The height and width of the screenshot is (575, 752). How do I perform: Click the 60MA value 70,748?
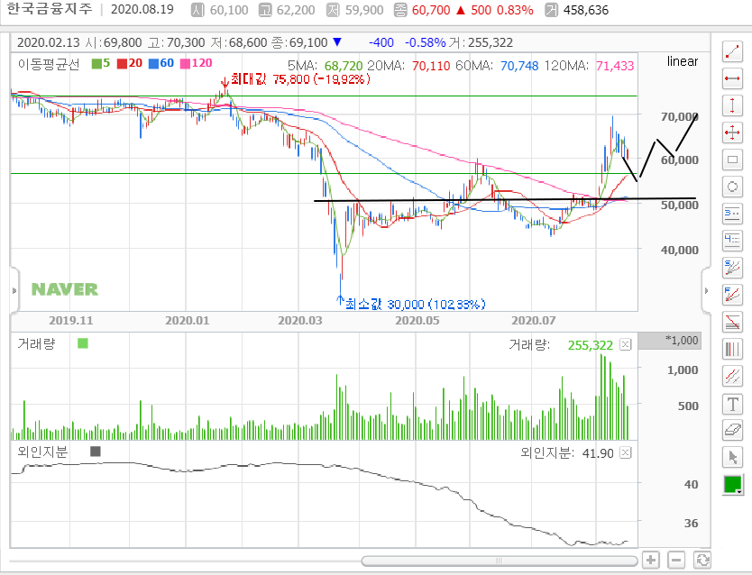point(519,66)
